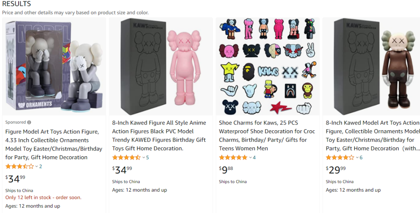
Task: Open the pink Kawed figure product image
Action: pyautogui.click(x=161, y=66)
